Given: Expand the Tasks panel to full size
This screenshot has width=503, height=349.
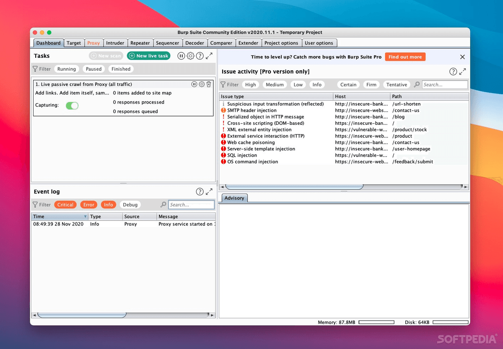Looking at the screenshot, I should pos(209,56).
